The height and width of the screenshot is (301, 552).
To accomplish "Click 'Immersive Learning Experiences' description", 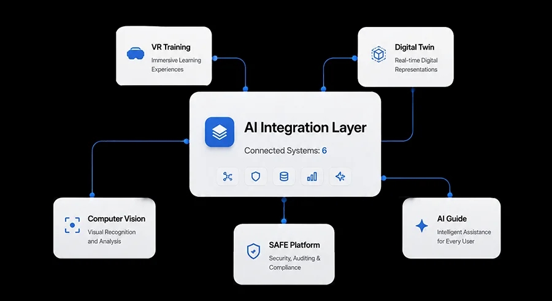I will click(176, 65).
